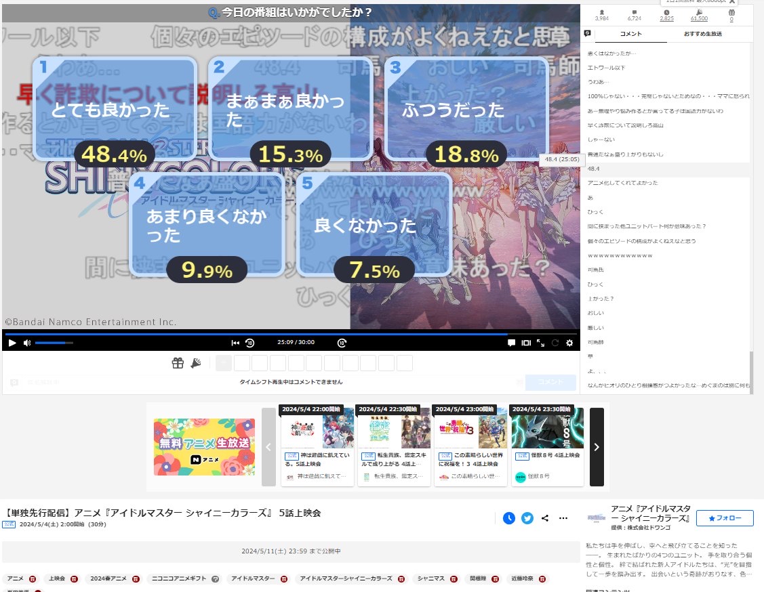Screen dimensions: 764x592
Task: Open player settings gear icon
Action: tap(569, 343)
